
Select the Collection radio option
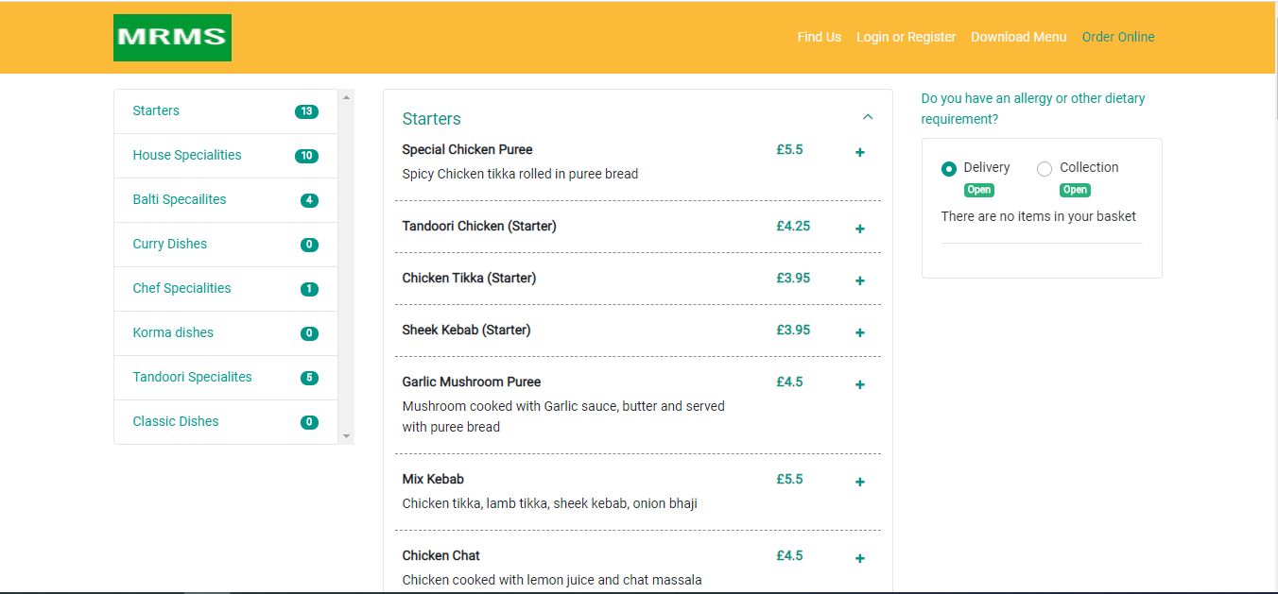(1045, 169)
